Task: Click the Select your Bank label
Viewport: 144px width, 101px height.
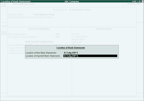Action: [x=16, y=15]
